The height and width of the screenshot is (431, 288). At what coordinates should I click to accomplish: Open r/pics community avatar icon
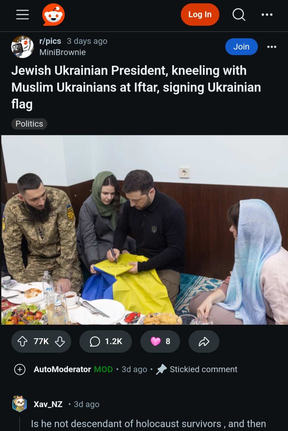22,47
